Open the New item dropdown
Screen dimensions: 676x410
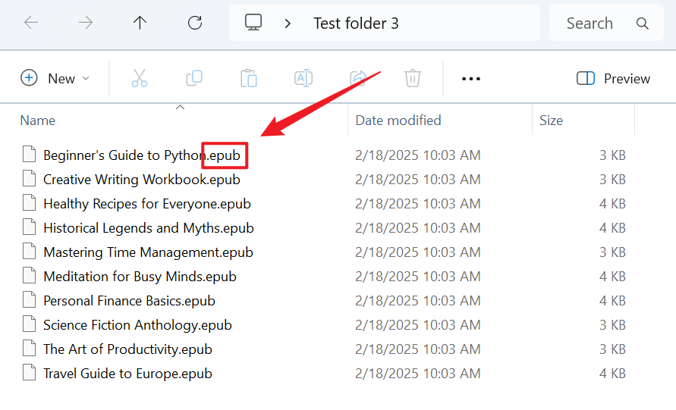pos(55,78)
